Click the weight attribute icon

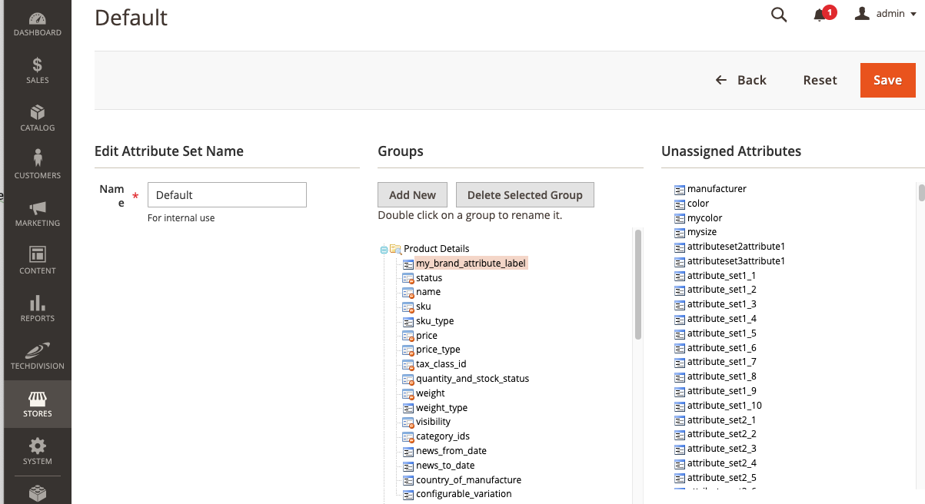coord(408,393)
